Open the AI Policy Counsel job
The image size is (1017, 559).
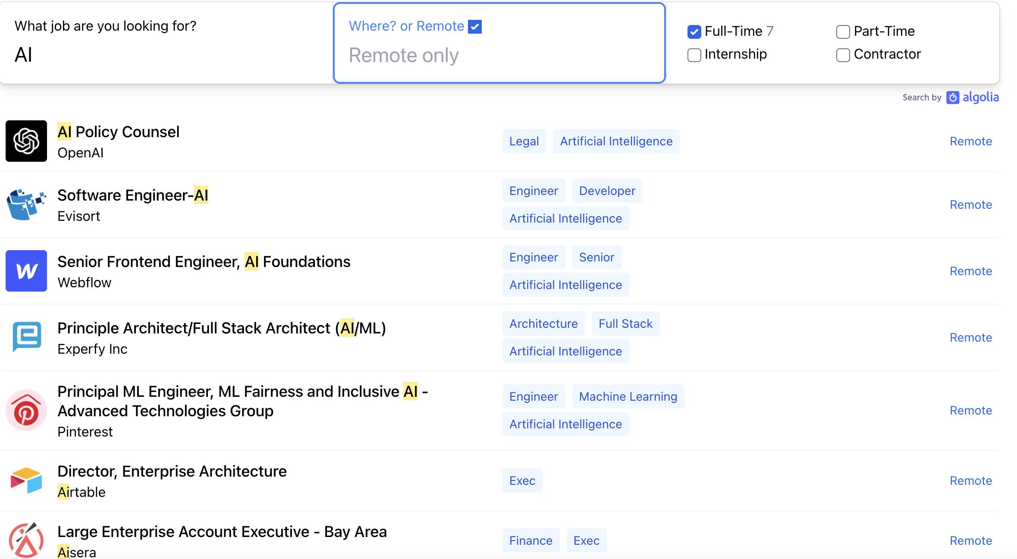coord(118,132)
